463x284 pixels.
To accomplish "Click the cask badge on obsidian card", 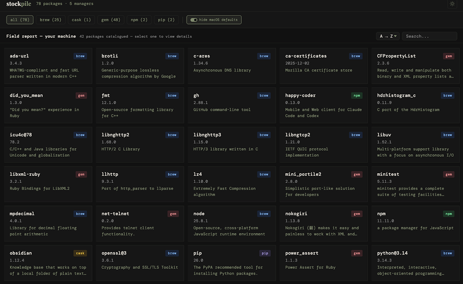I will [x=80, y=253].
